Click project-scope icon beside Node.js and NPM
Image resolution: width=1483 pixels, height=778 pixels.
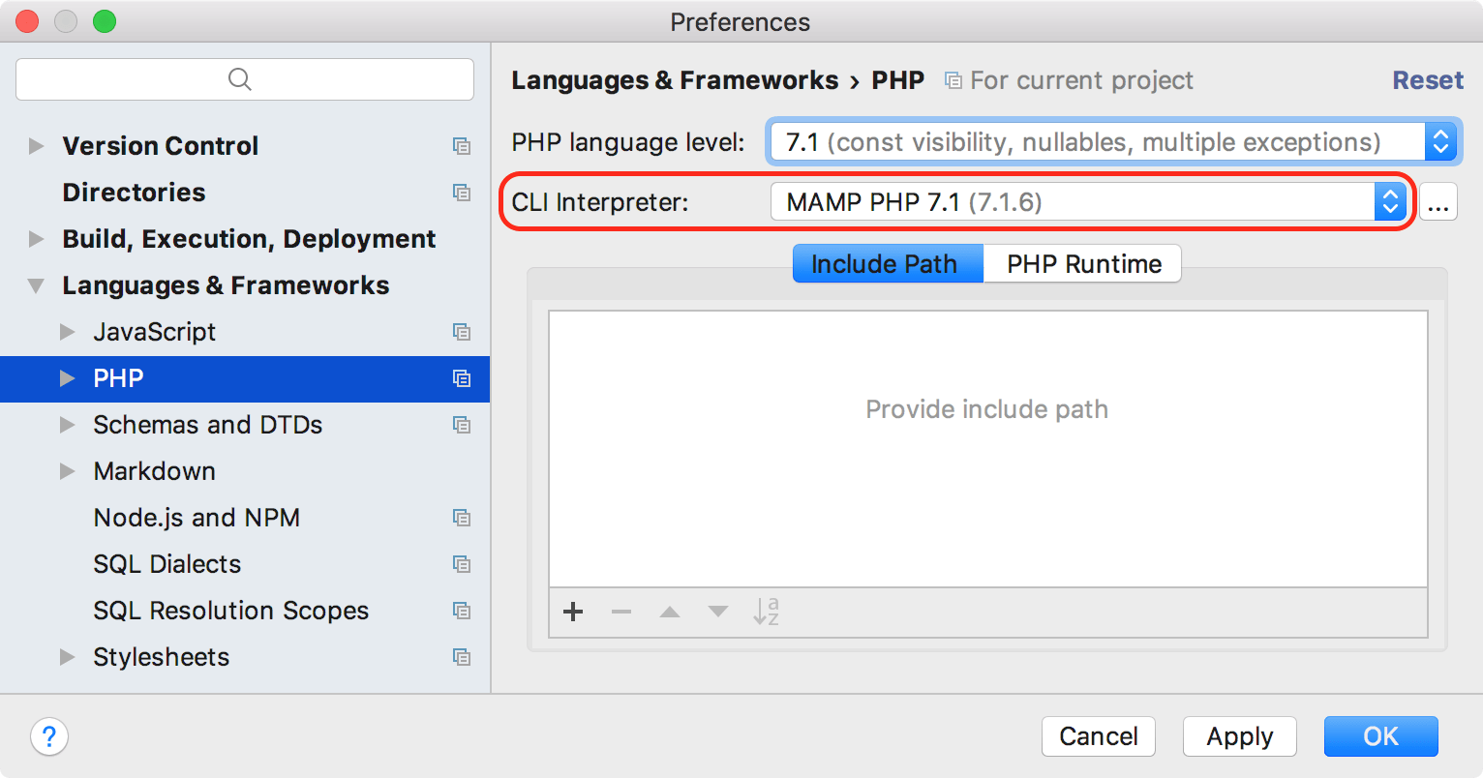coord(462,518)
